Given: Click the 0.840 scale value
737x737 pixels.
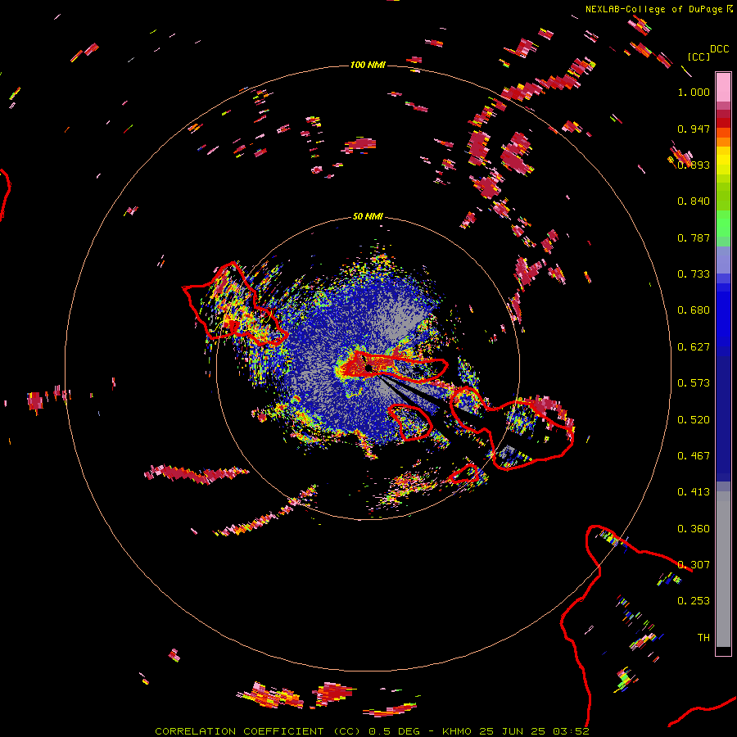Looking at the screenshot, I should click(x=694, y=201).
